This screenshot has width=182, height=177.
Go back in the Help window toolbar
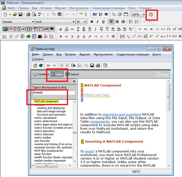[48, 65]
